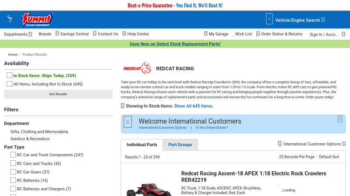The width and height of the screenshot is (350, 196).
Task: Click the icon box left of Vehicle/Engine Search
Action: point(269,19)
